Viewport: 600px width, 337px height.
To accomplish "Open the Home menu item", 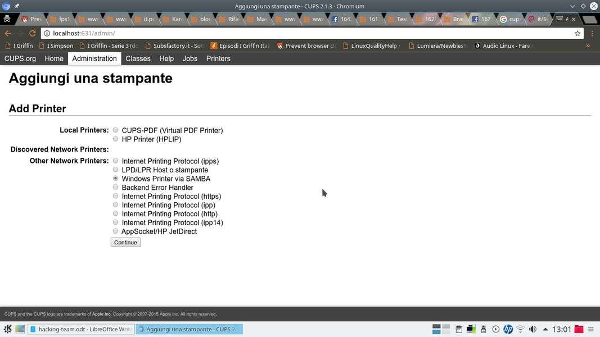I will pos(54,58).
